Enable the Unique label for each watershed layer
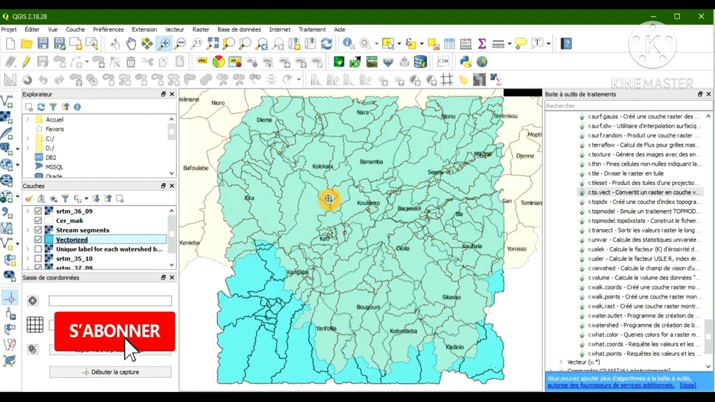The width and height of the screenshot is (715, 402). [38, 249]
